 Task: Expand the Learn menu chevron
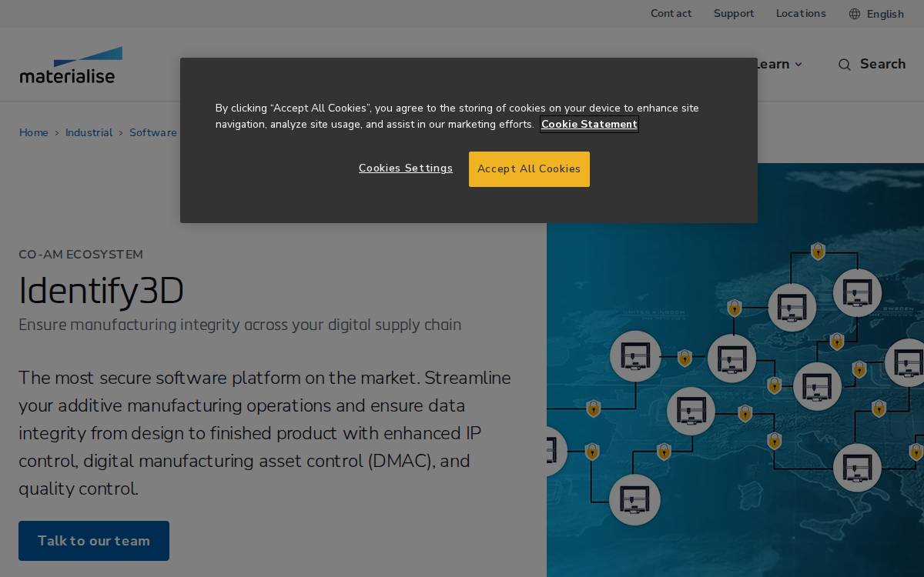click(x=798, y=65)
